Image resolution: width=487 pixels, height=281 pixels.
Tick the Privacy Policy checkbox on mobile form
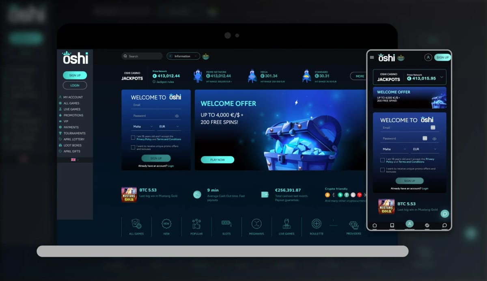click(382, 160)
